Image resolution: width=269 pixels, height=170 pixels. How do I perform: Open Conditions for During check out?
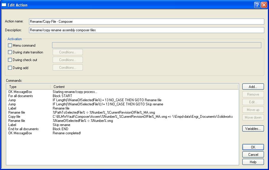tap(68, 60)
